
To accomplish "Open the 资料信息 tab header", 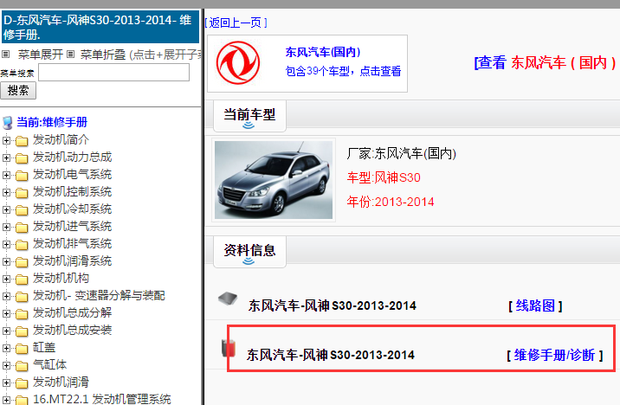I will point(249,251).
